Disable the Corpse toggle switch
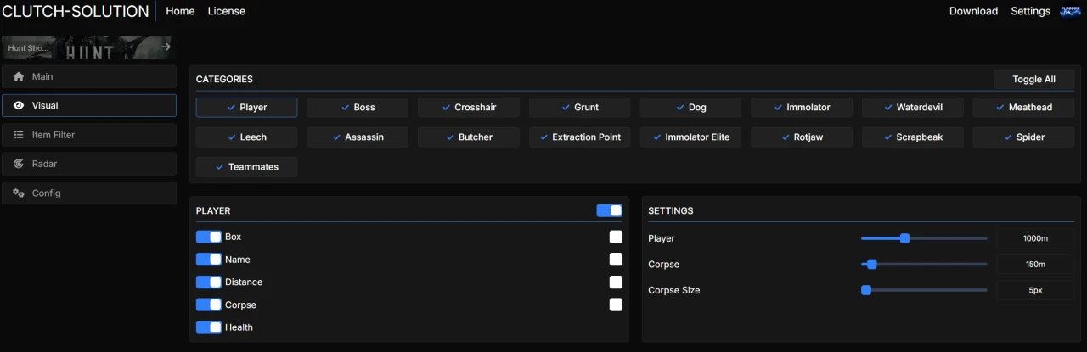Image resolution: width=1087 pixels, height=352 pixels. pyautogui.click(x=209, y=305)
